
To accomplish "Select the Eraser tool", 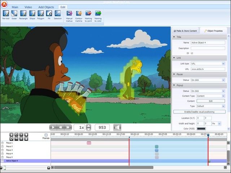I will pos(14,15).
